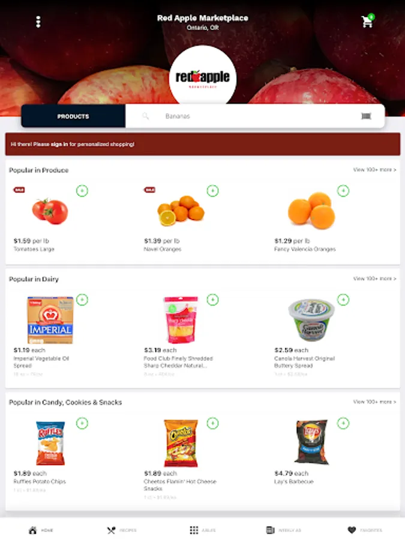This screenshot has width=405, height=541.
Task: Add Lay's Barbecue chips to cart
Action: (x=343, y=423)
